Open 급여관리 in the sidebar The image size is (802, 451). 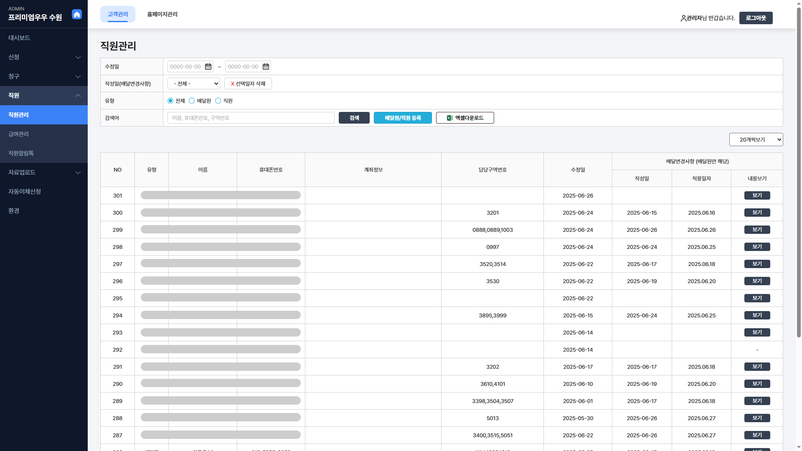[19, 134]
